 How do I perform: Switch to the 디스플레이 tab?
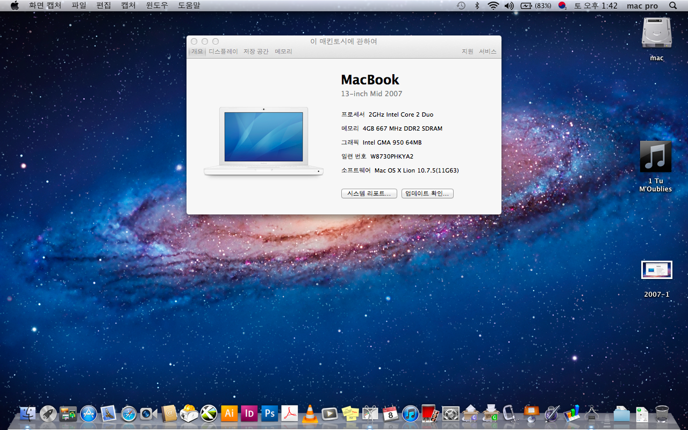click(223, 52)
